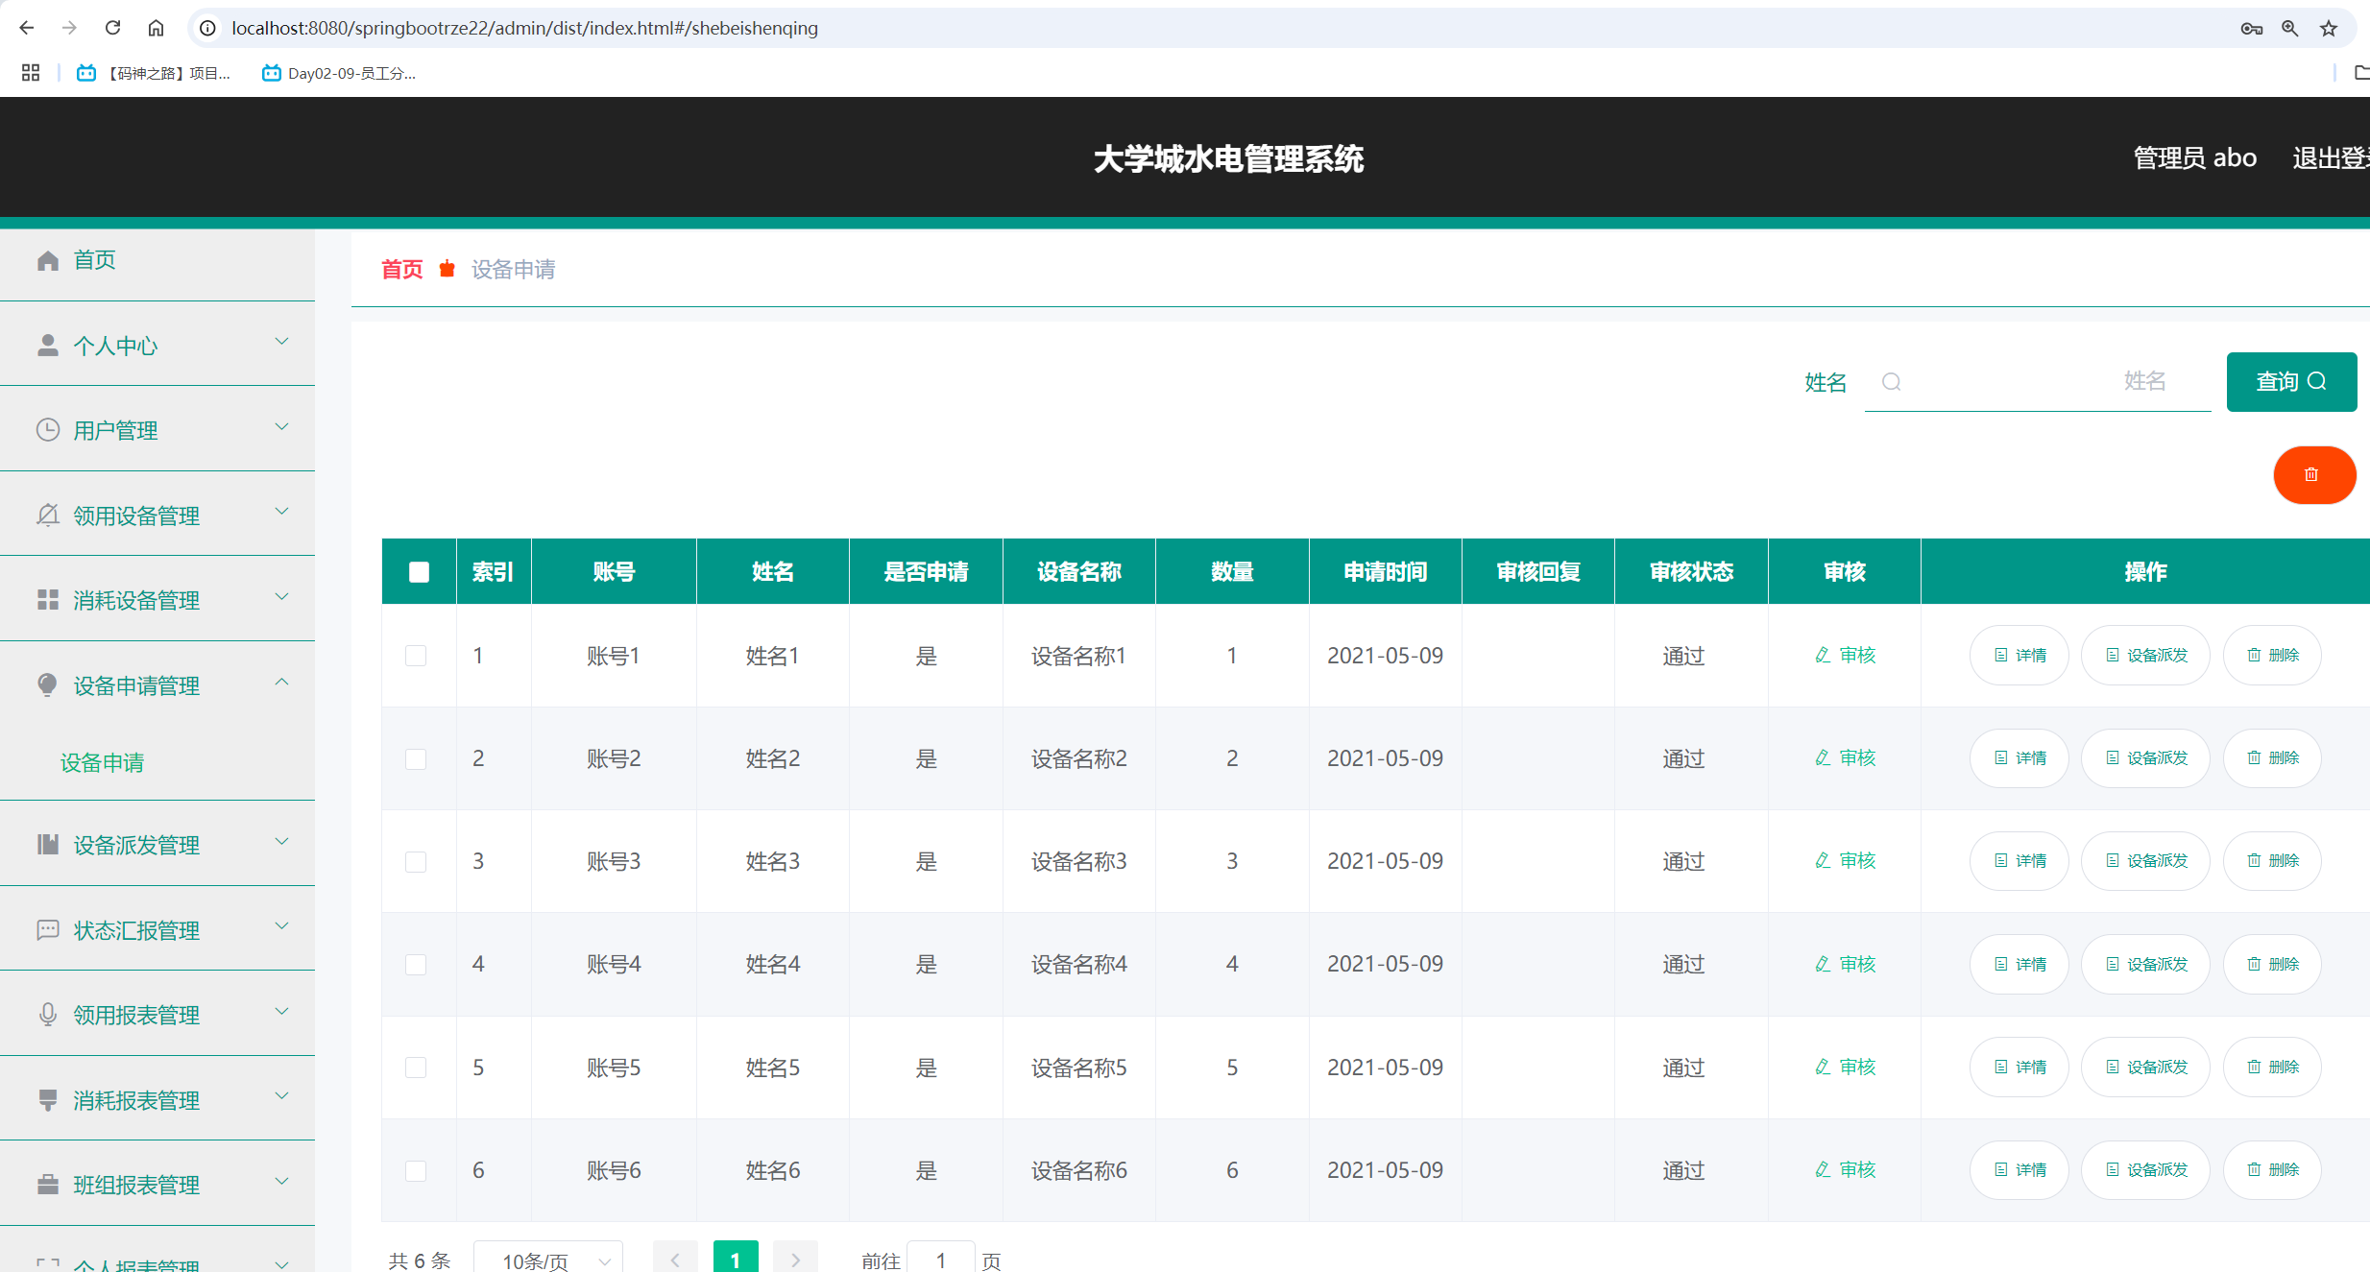This screenshot has height=1272, width=2370.
Task: Select the 设备申请 submenu item
Action: click(101, 762)
